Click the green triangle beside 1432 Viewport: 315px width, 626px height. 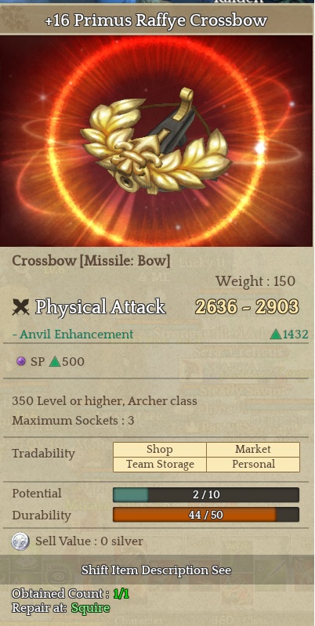[x=276, y=335]
